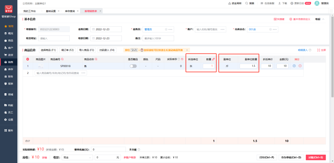Open the 业务日期 date picker

pyautogui.click(x=106, y=29)
